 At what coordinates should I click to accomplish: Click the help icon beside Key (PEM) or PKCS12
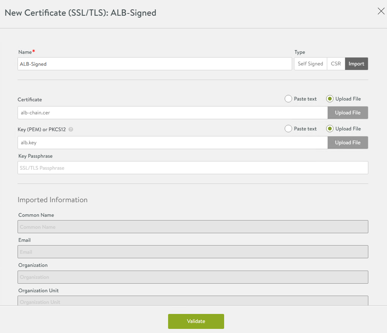[71, 129]
